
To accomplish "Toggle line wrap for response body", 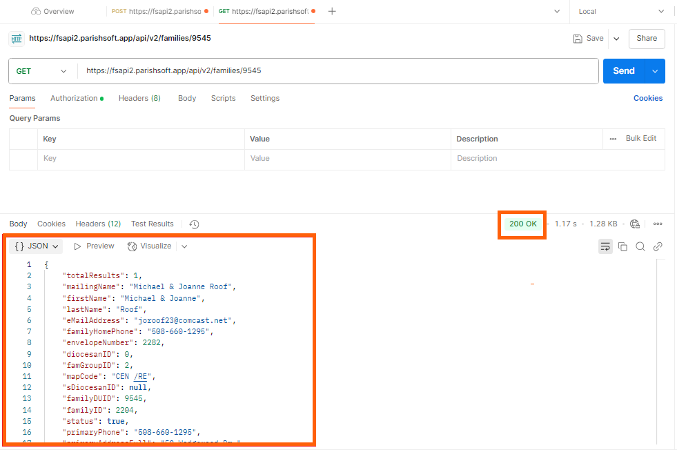I will pyautogui.click(x=605, y=246).
